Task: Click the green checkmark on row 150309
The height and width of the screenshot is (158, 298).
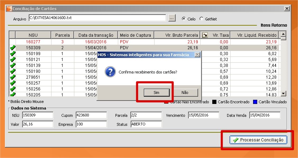Action: 13,47
